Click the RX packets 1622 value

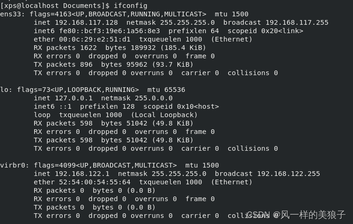pos(88,48)
